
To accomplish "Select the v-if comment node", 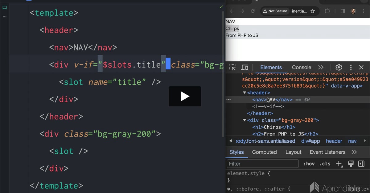I will 268,106.
